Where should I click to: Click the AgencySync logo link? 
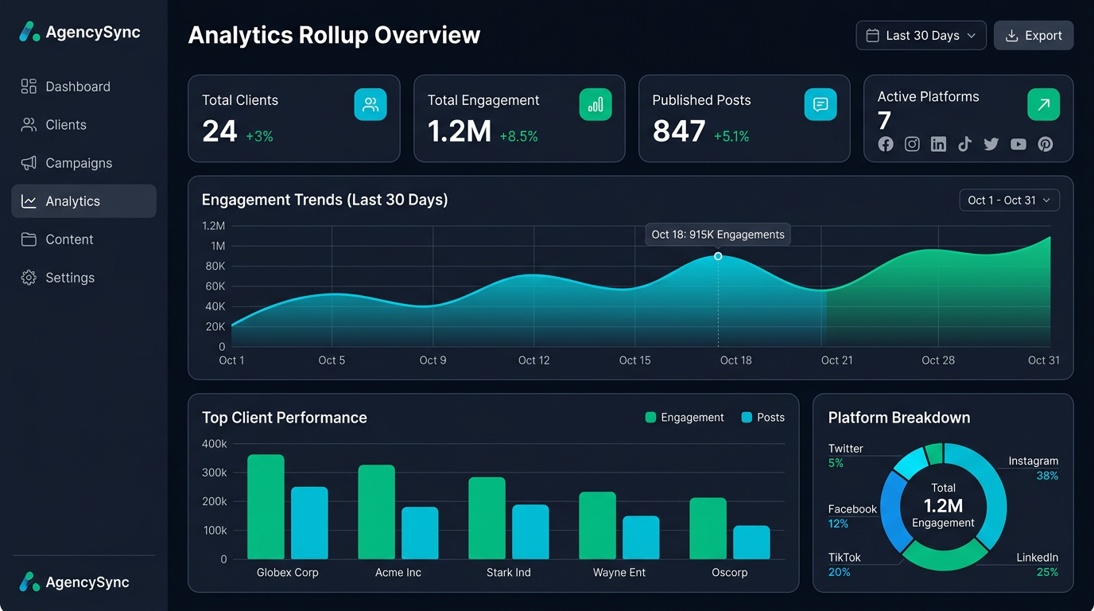pyautogui.click(x=80, y=32)
